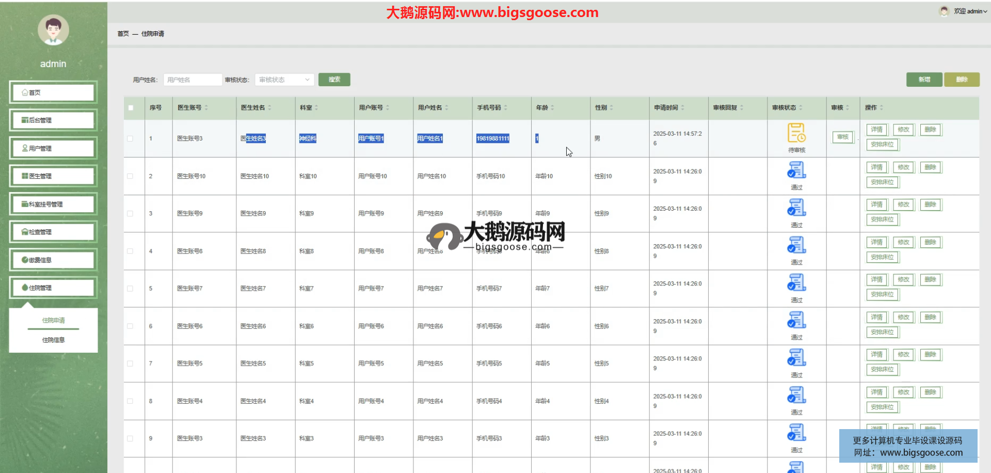991x473 pixels.
Task: Open 住院信息 submenu item
Action: pos(53,340)
